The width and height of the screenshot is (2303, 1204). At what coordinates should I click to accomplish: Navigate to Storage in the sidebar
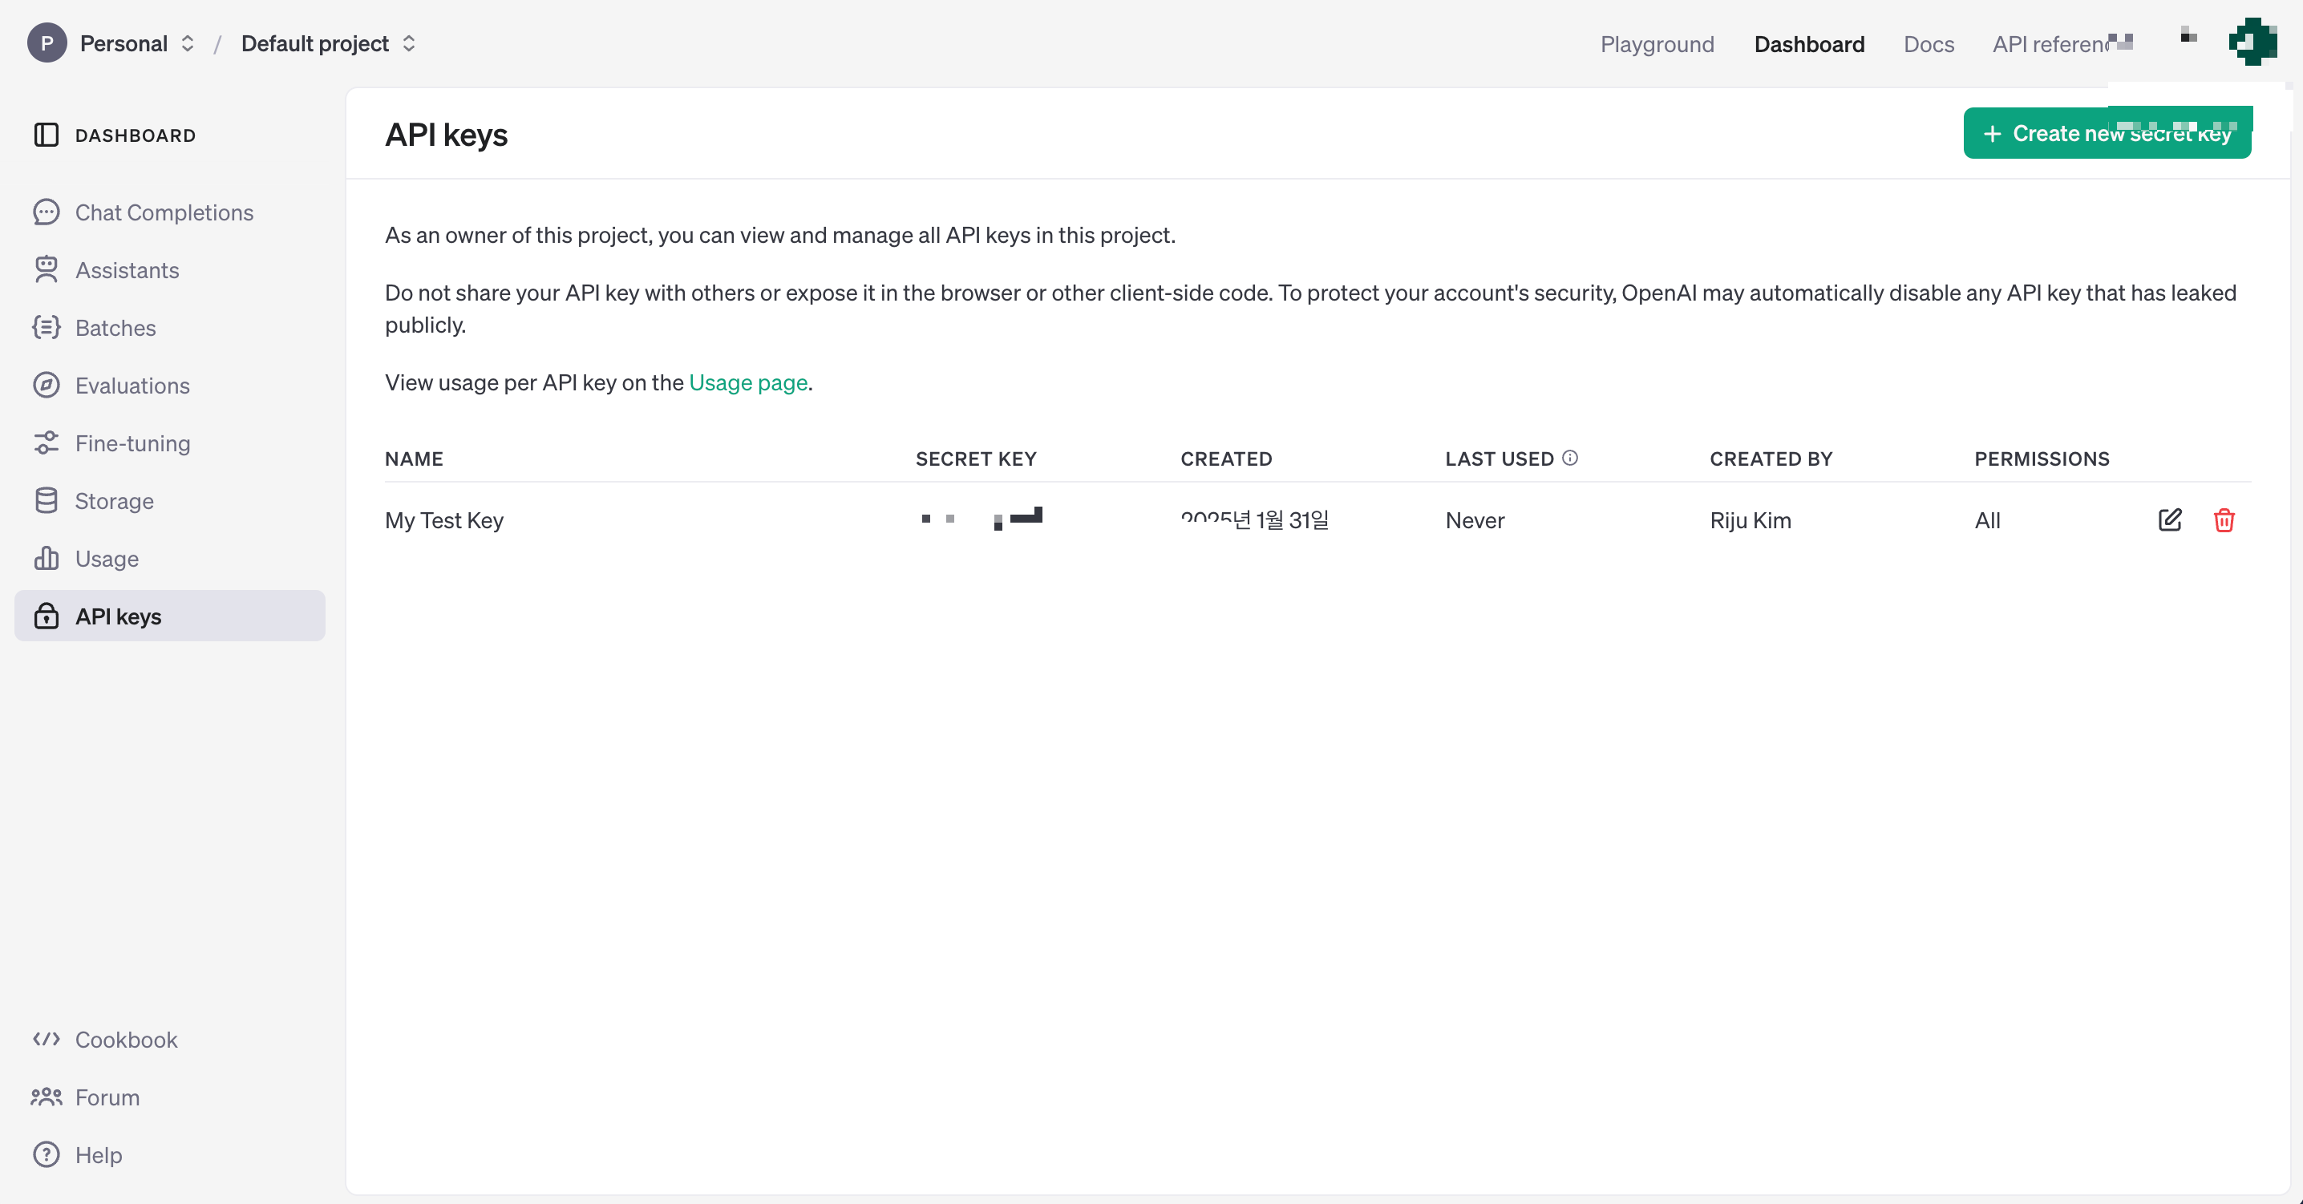(114, 500)
